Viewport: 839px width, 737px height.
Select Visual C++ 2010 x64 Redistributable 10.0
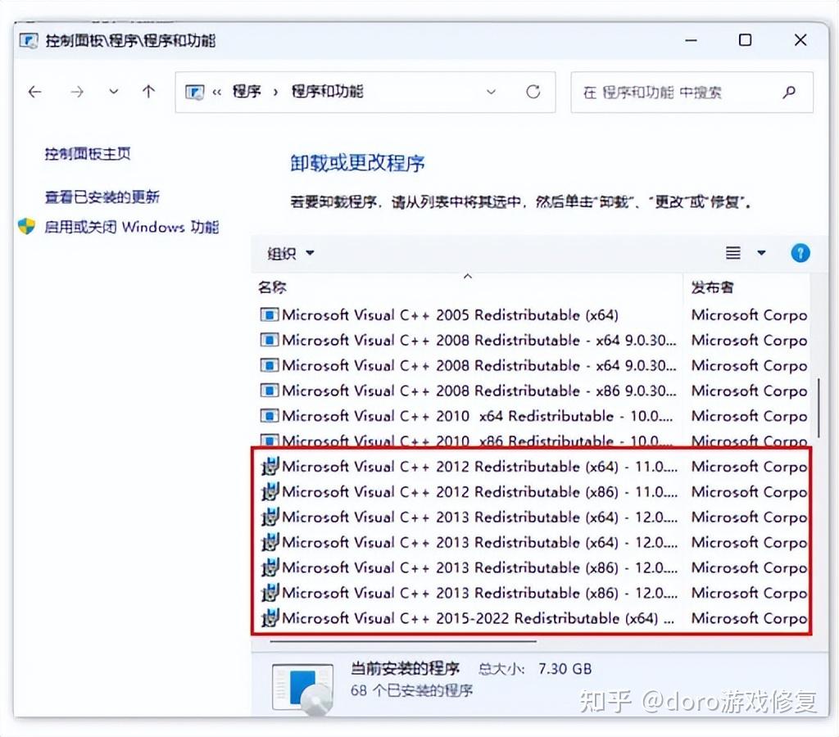click(478, 416)
